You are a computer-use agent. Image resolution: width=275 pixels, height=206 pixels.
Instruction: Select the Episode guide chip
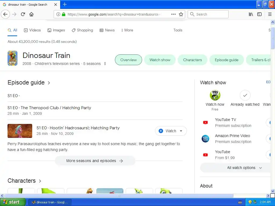click(x=226, y=60)
